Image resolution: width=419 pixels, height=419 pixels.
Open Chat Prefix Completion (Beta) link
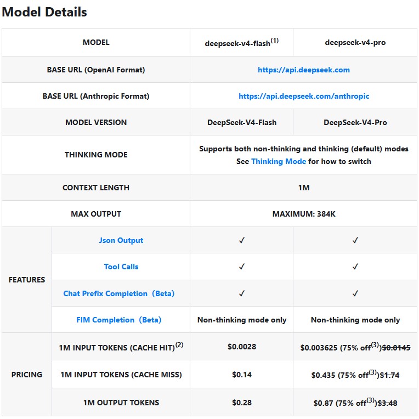tap(119, 293)
